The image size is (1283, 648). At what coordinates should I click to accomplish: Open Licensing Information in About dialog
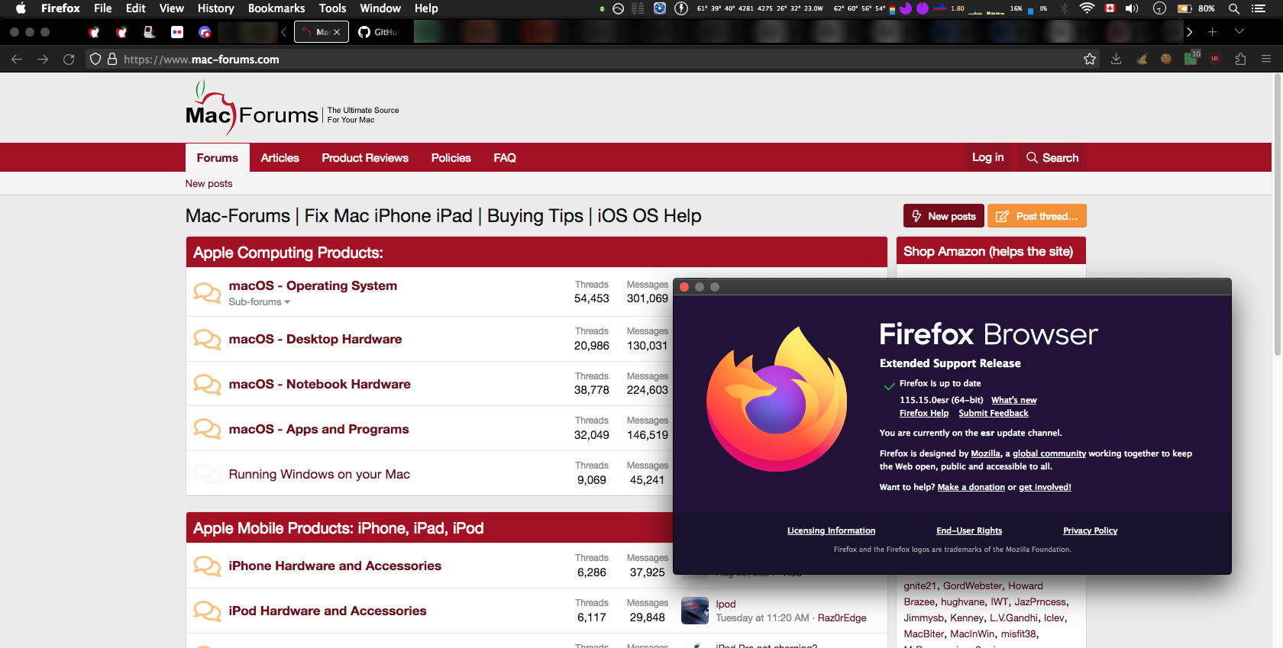coord(831,530)
